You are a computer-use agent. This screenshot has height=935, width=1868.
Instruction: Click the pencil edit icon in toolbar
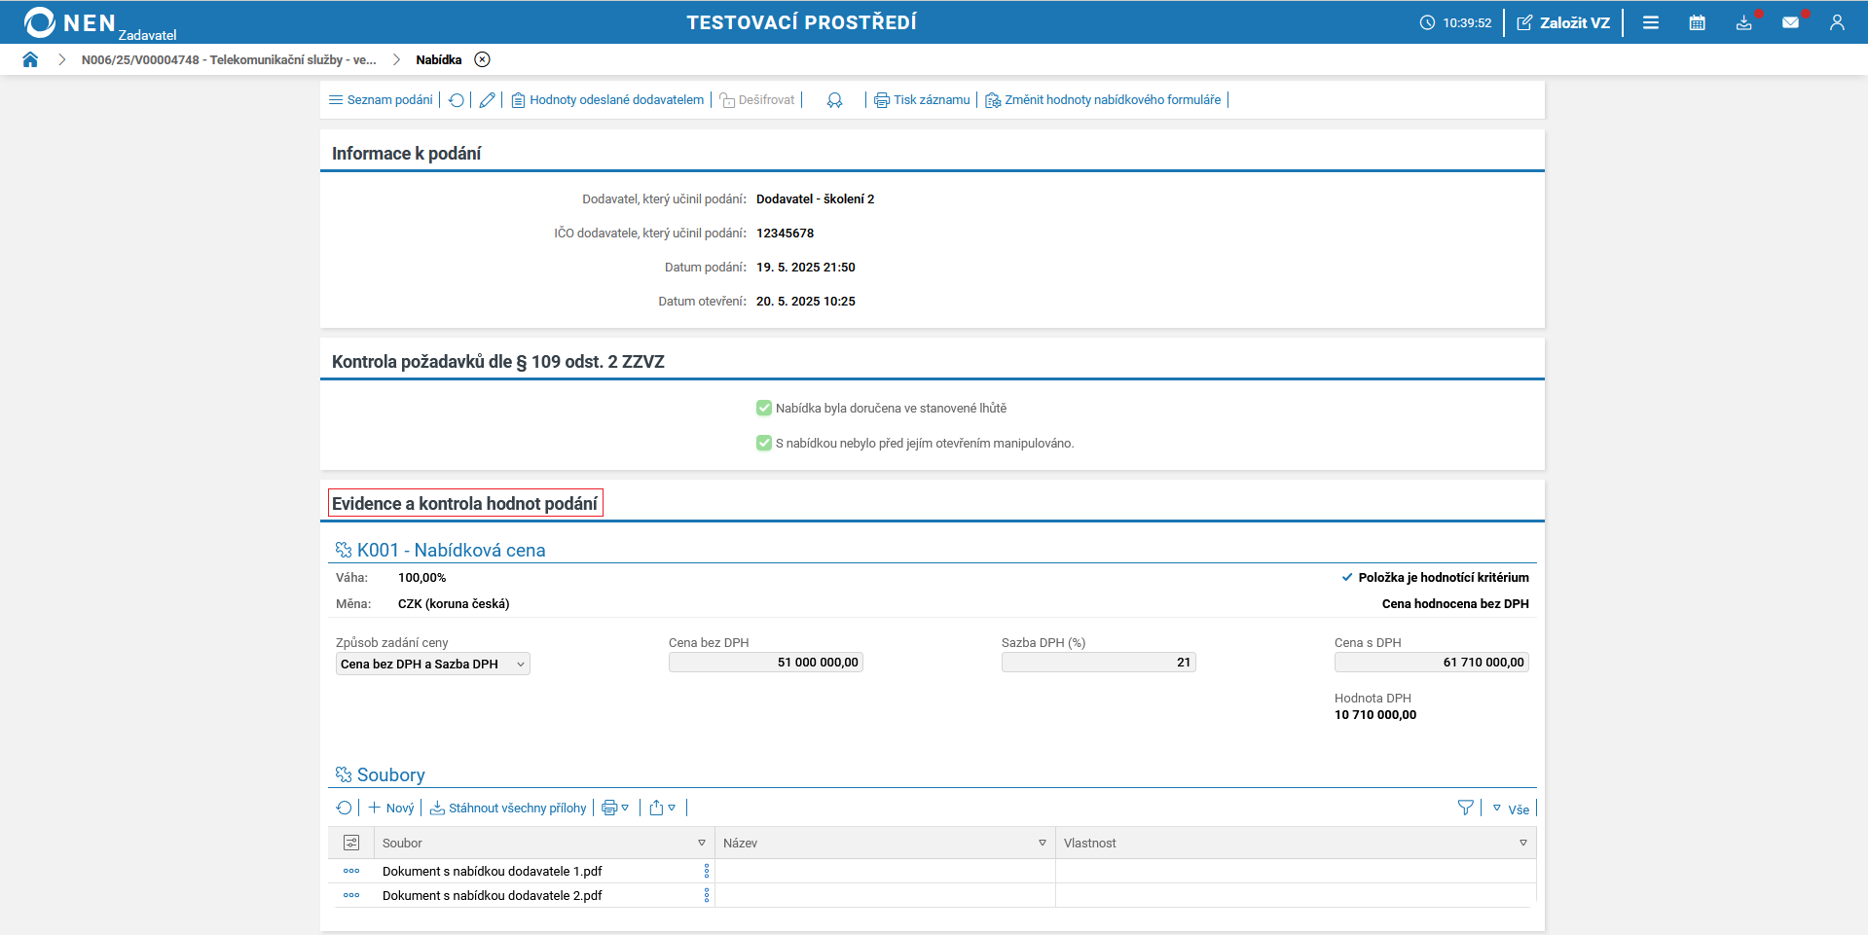[x=487, y=100]
